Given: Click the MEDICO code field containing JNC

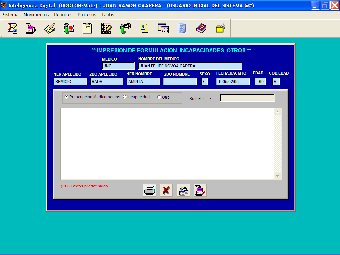Looking at the screenshot, I should click(x=119, y=66).
